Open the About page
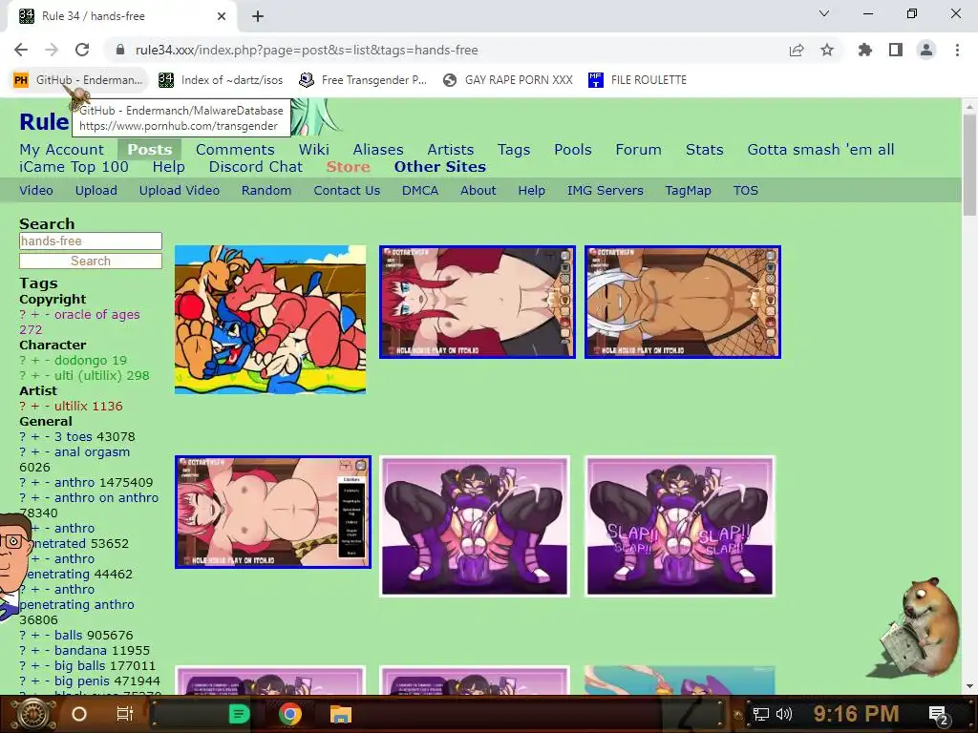This screenshot has width=978, height=733. 478,190
